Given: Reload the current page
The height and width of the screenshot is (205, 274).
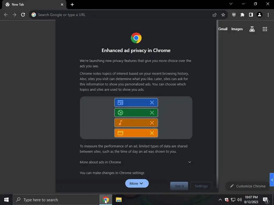Looking at the screenshot, I should pyautogui.click(x=23, y=15).
